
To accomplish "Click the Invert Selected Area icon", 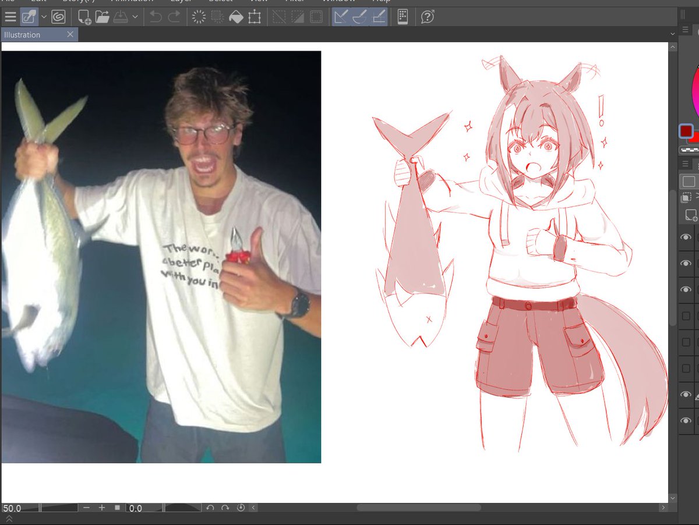I will tap(297, 17).
